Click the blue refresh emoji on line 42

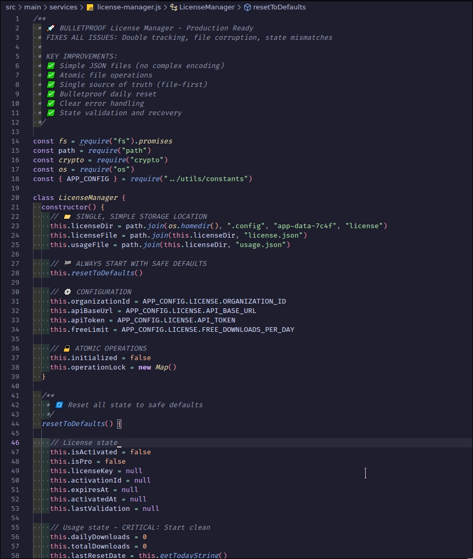[x=59, y=405]
